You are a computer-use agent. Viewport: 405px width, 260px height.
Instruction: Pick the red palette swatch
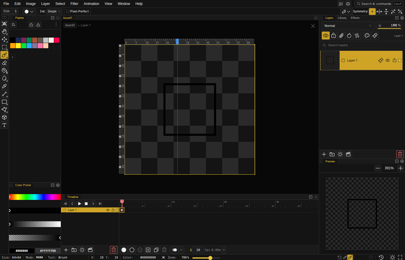point(57,40)
